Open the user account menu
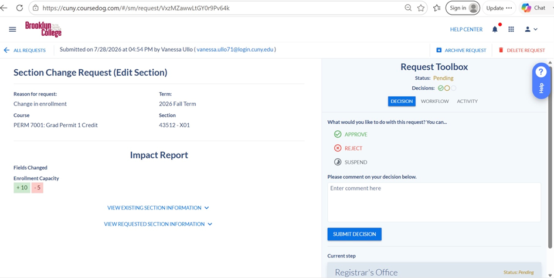 click(x=531, y=29)
